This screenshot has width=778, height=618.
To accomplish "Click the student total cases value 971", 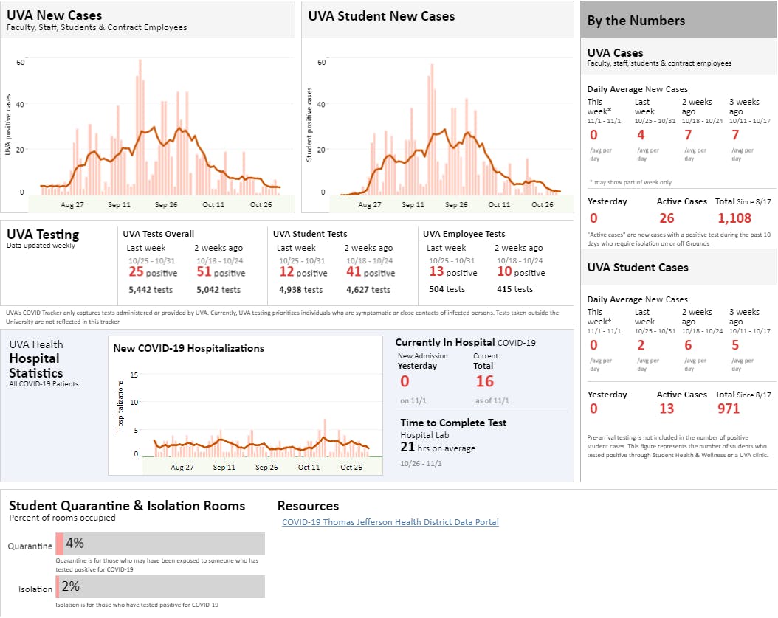I will point(728,409).
